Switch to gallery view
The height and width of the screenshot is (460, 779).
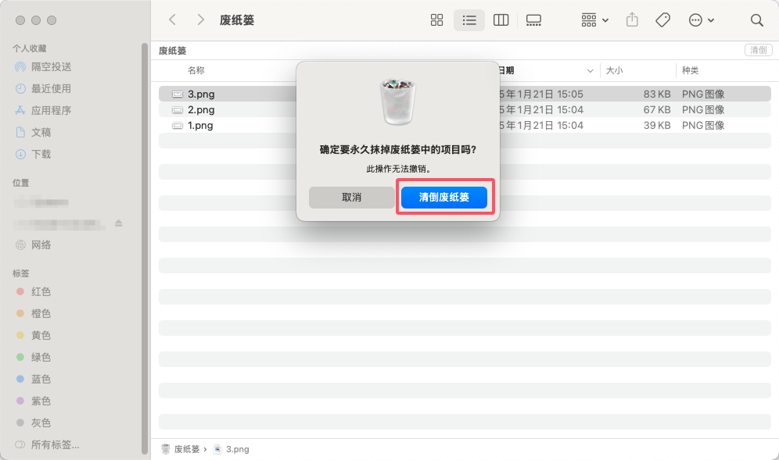[x=533, y=20]
